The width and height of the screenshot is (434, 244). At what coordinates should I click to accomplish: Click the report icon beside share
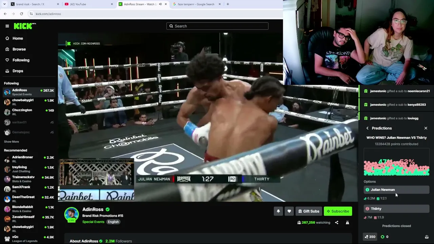[x=347, y=223]
